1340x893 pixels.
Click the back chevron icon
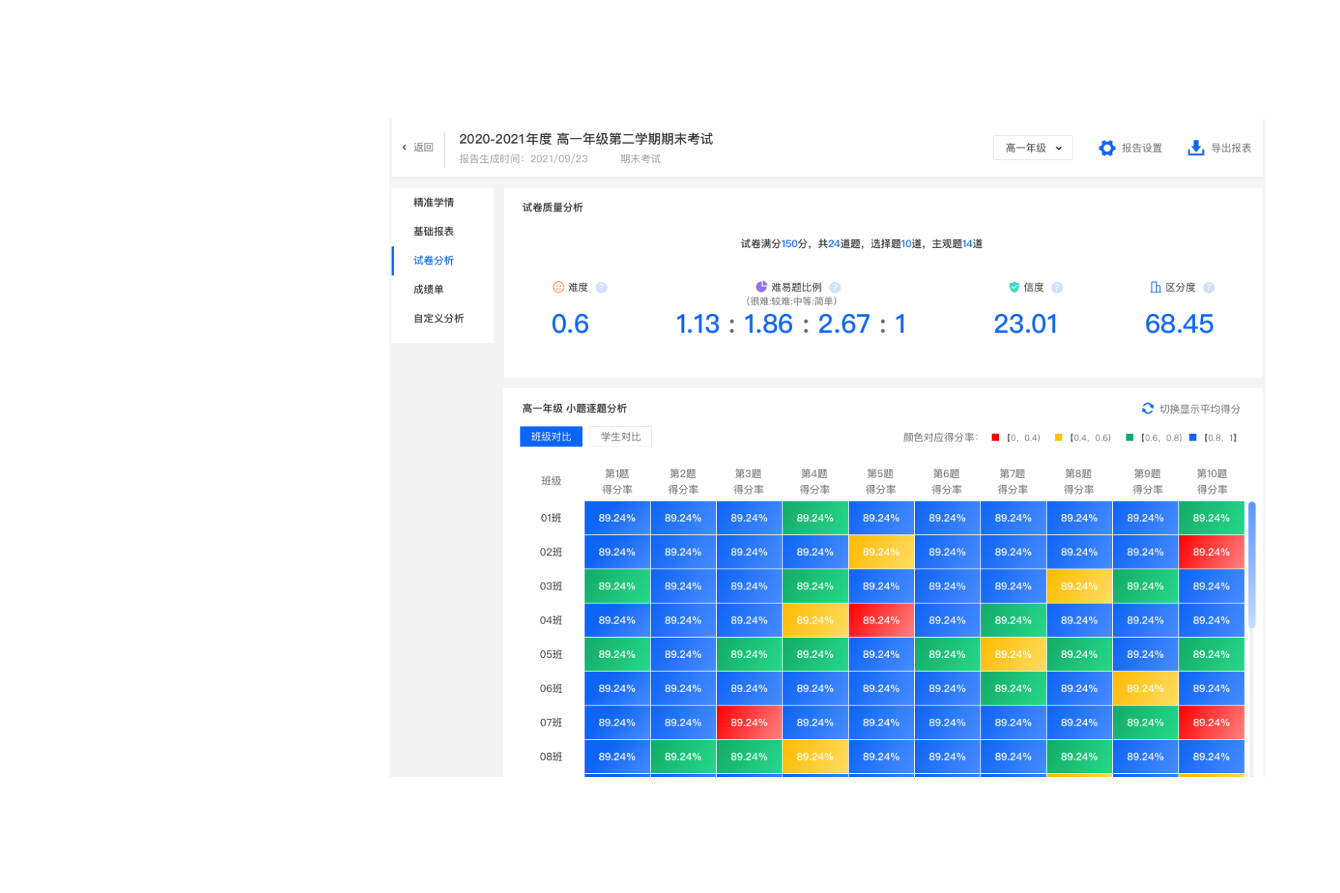(404, 147)
